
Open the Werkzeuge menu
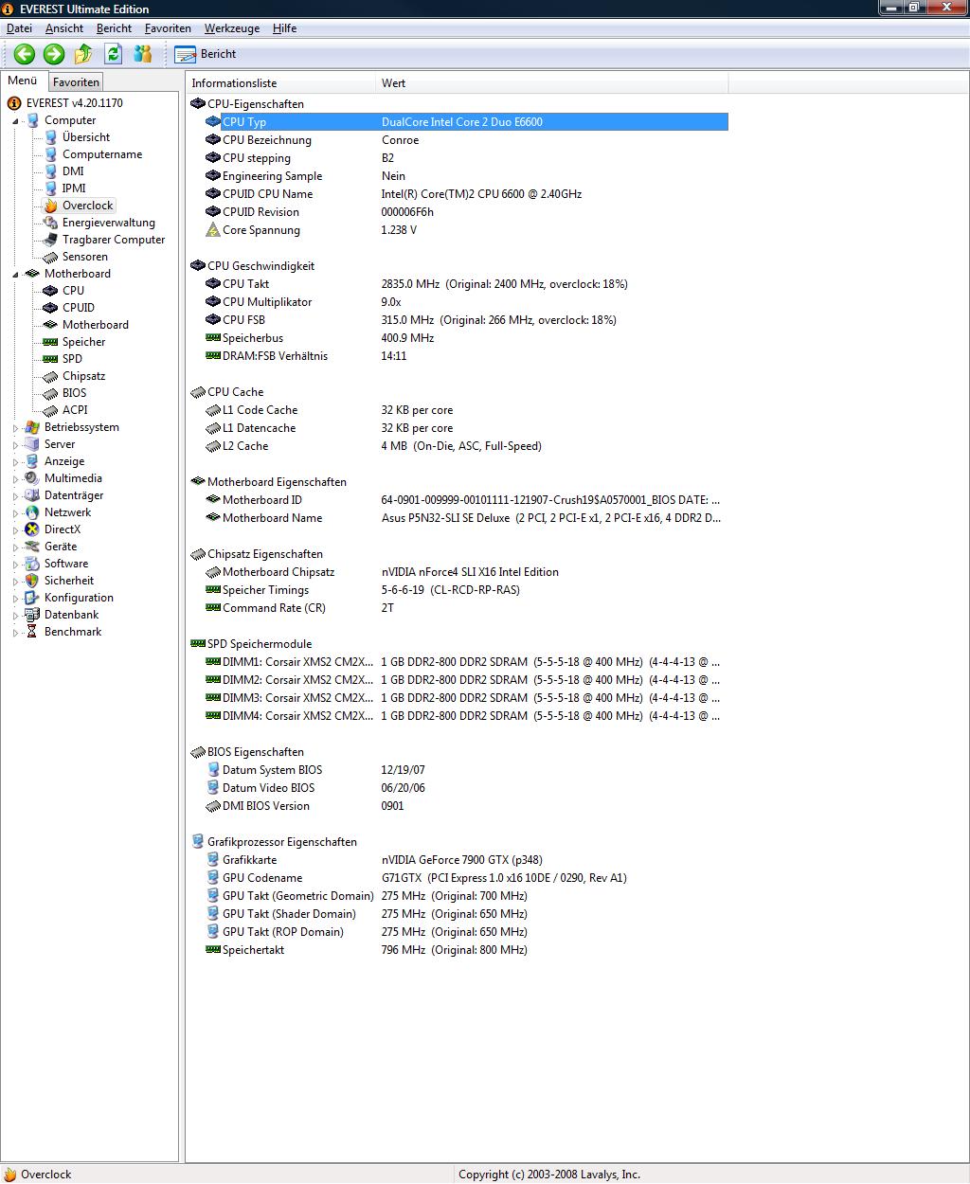pos(232,28)
